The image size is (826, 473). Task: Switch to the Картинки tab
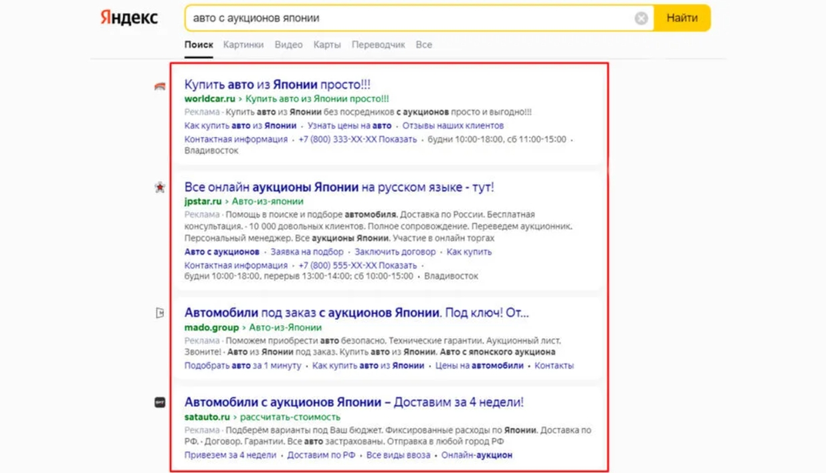243,45
